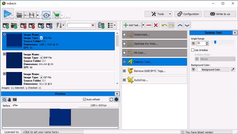This screenshot has width=238, height=134.
Task: Move the selected task up
Action: pyautogui.click(x=180, y=25)
